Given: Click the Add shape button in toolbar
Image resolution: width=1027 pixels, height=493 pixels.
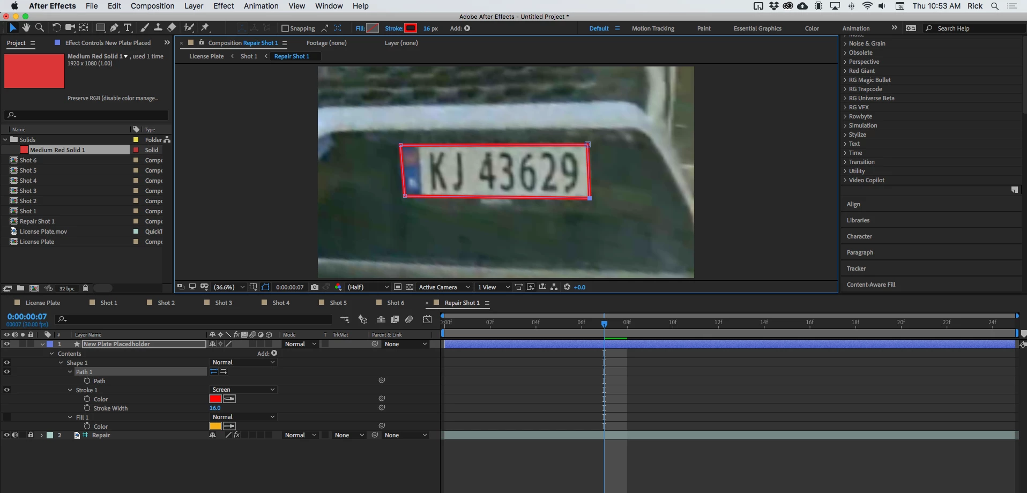Looking at the screenshot, I should pos(467,28).
